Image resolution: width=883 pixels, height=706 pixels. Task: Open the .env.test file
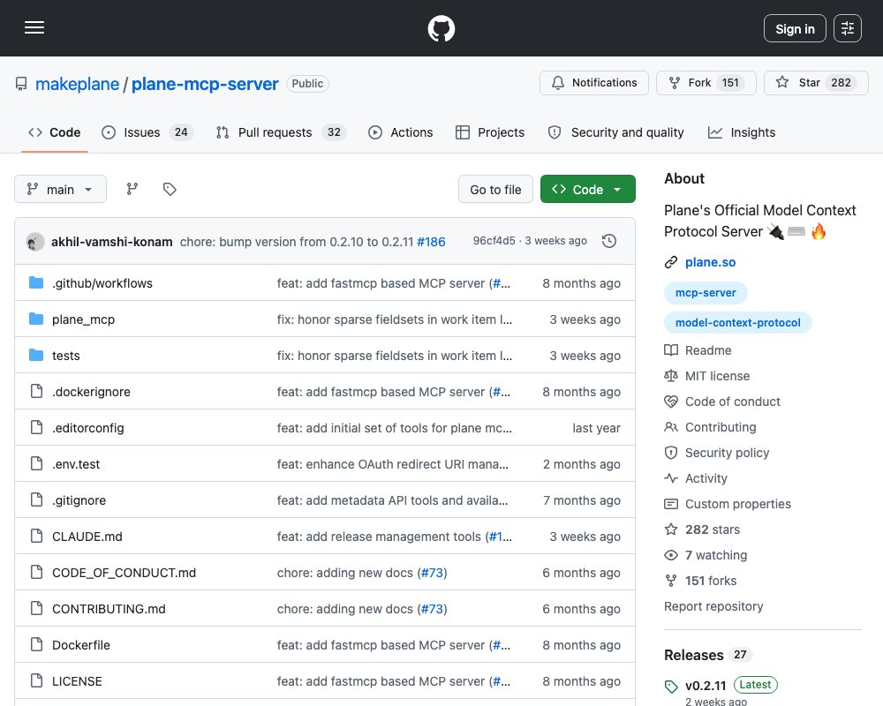75,464
